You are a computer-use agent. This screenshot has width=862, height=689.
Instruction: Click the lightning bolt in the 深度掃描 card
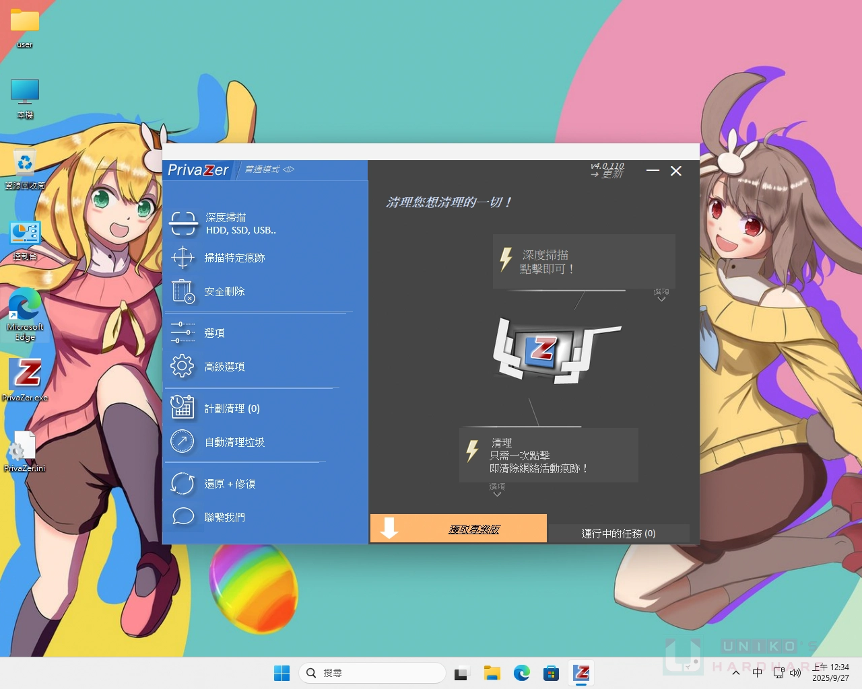(506, 259)
